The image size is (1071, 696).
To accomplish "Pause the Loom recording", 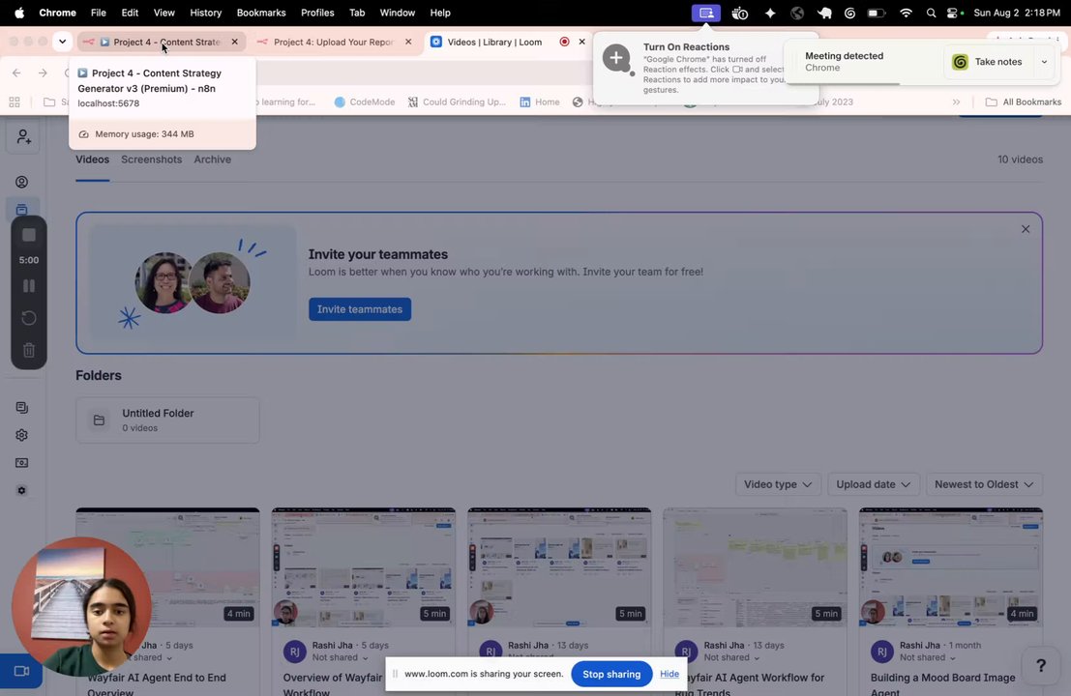I will (x=29, y=286).
